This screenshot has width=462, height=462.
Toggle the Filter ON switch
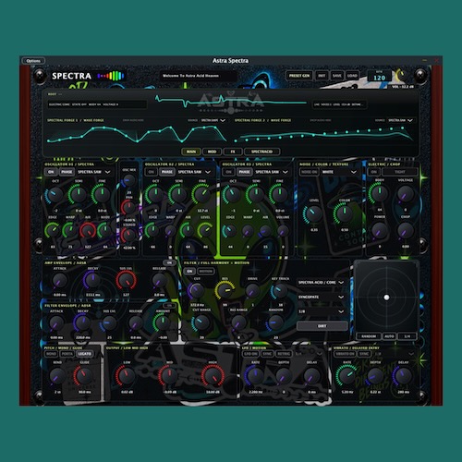click(x=189, y=272)
